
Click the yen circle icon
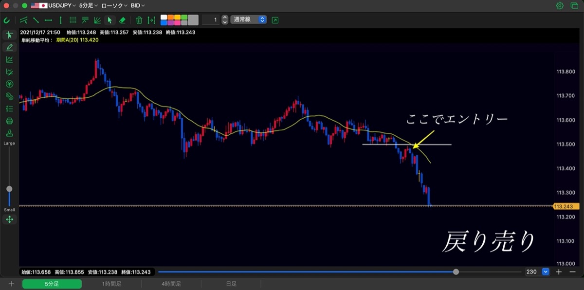coord(9,84)
